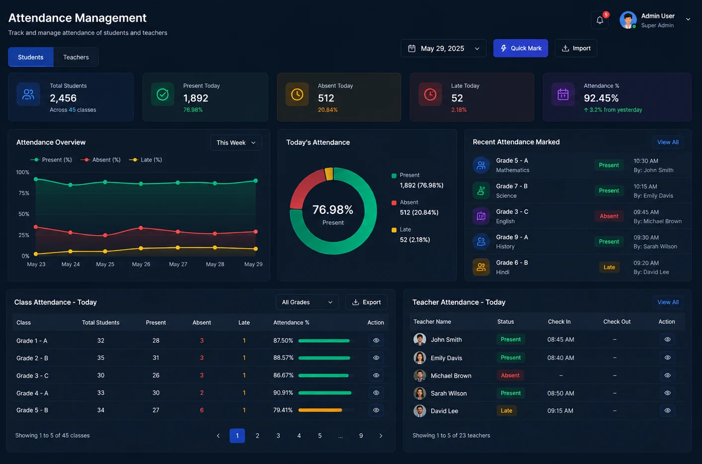Switch to the Students tab
Viewport: 702px width, 464px height.
(x=31, y=57)
